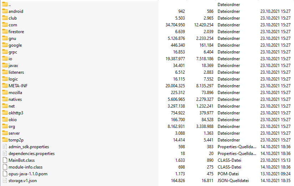This screenshot has width=294, height=186.
Task: Select the module-info.class file icon
Action: pyautogui.click(x=5, y=167)
